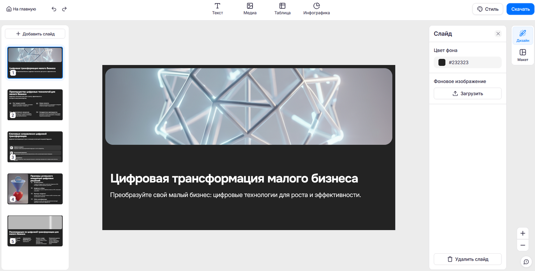
Task: Click the Фоновое изображение label
Action: [460, 81]
